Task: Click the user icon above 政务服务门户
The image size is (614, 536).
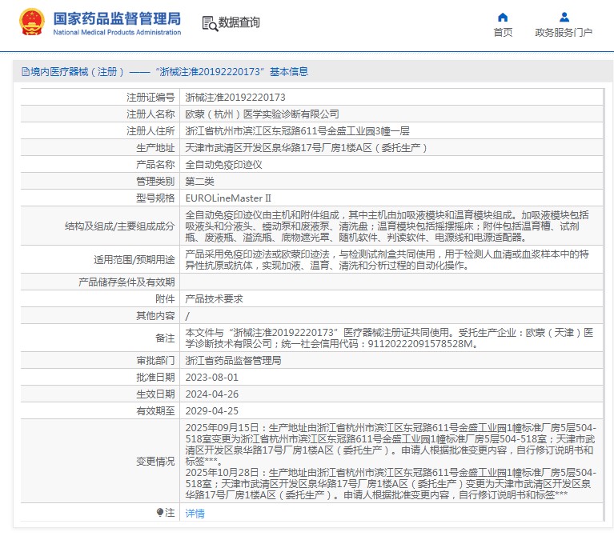Action: pyautogui.click(x=564, y=17)
